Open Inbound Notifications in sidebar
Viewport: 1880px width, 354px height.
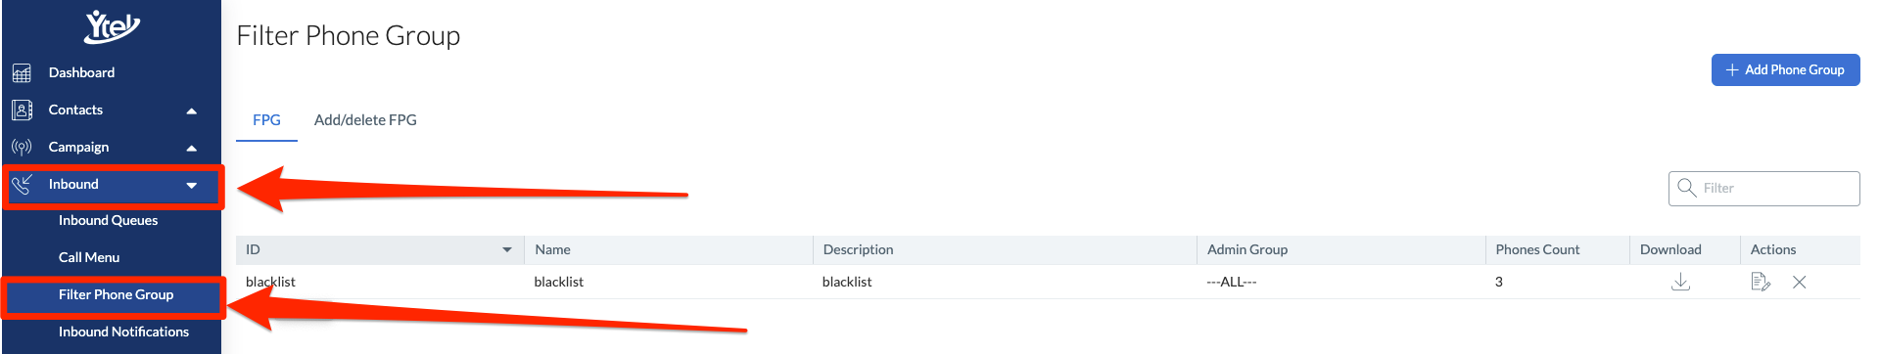[x=123, y=332]
